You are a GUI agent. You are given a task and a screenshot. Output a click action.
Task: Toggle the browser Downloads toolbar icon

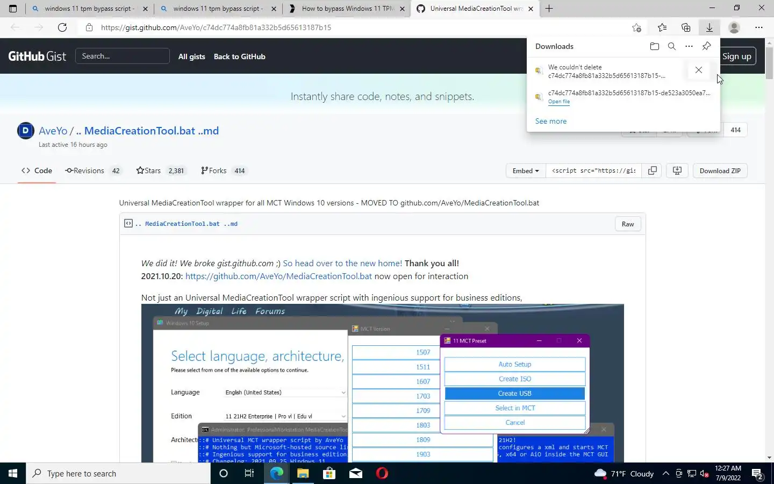tap(709, 27)
